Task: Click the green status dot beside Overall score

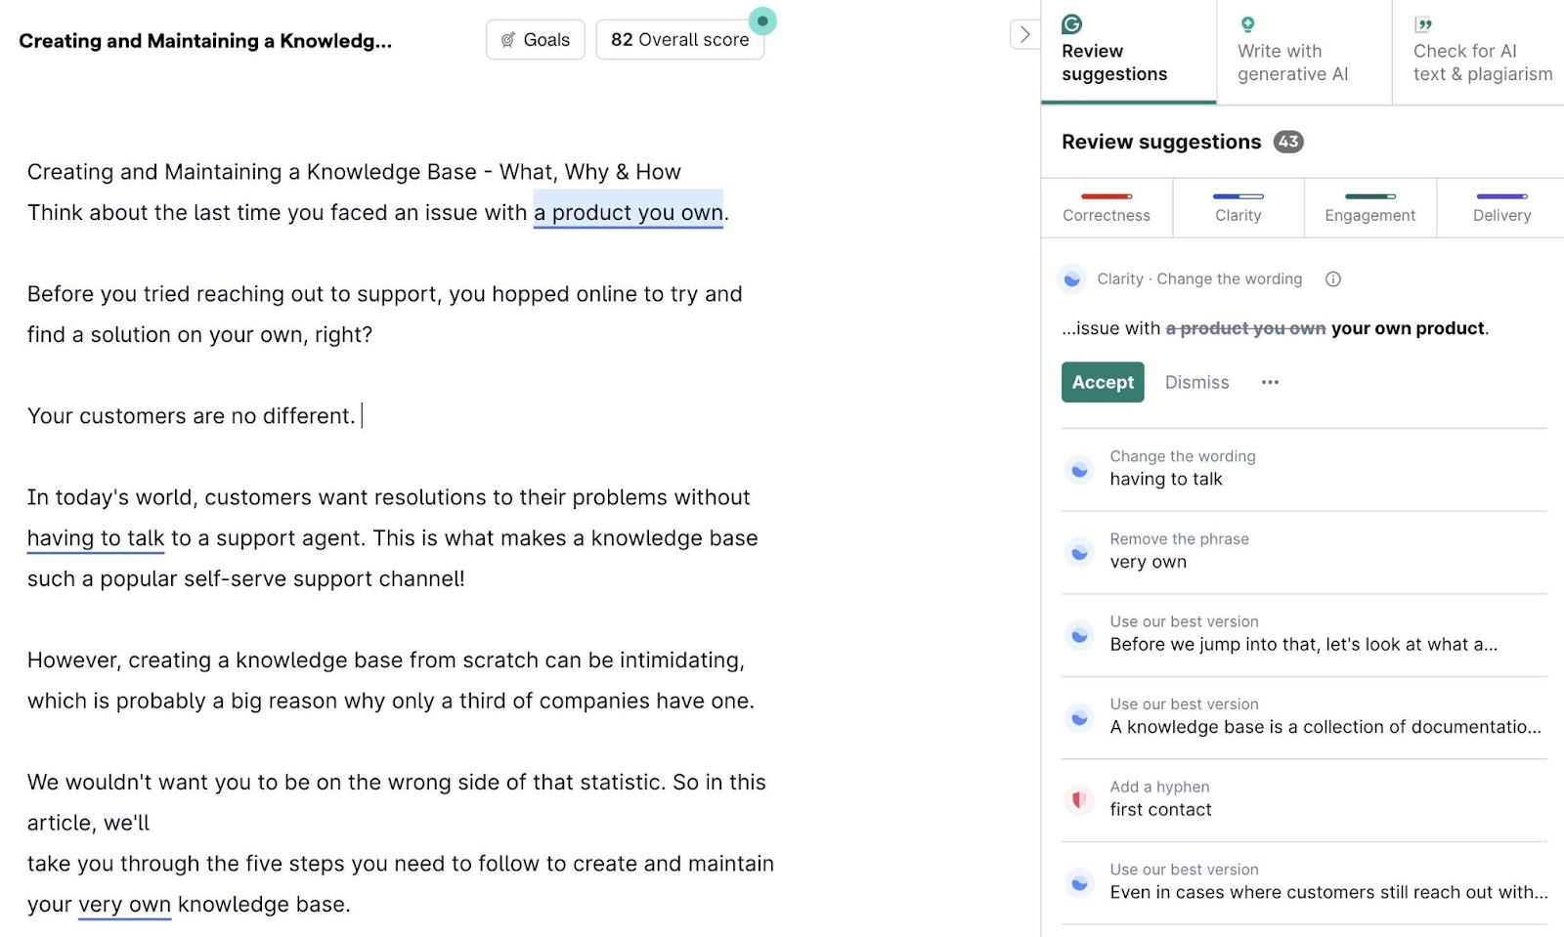Action: (x=761, y=22)
